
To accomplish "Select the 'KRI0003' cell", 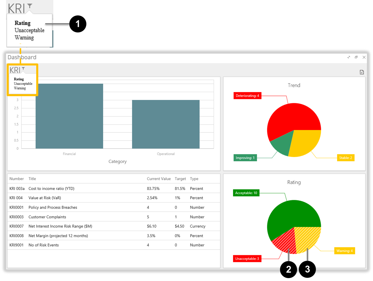I will click(17, 217).
